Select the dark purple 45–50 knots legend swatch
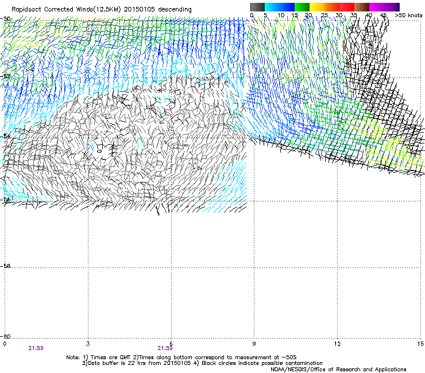The width and height of the screenshot is (425, 373). [392, 7]
